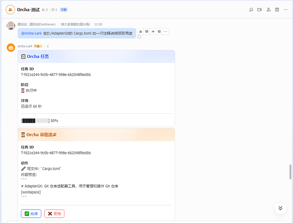Screen dimensions: 293x223
Task: Open the header three-dot more menu
Action: pos(285,9)
